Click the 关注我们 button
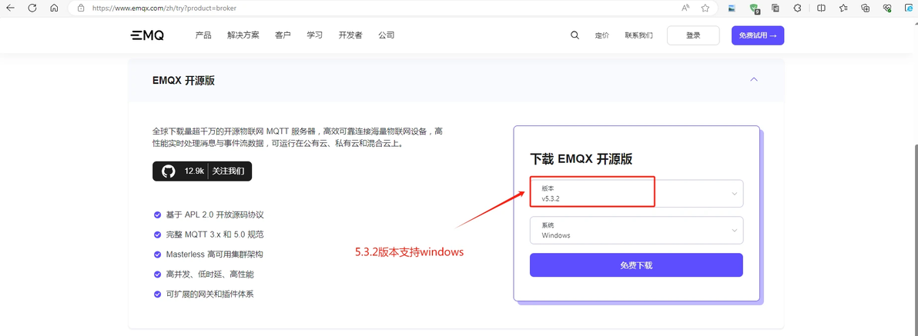 click(228, 171)
